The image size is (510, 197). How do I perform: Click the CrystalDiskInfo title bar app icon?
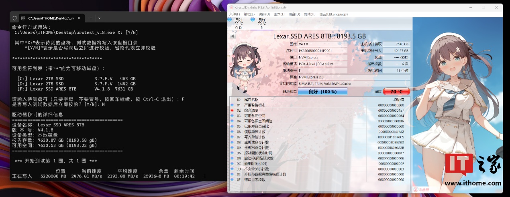[231, 7]
